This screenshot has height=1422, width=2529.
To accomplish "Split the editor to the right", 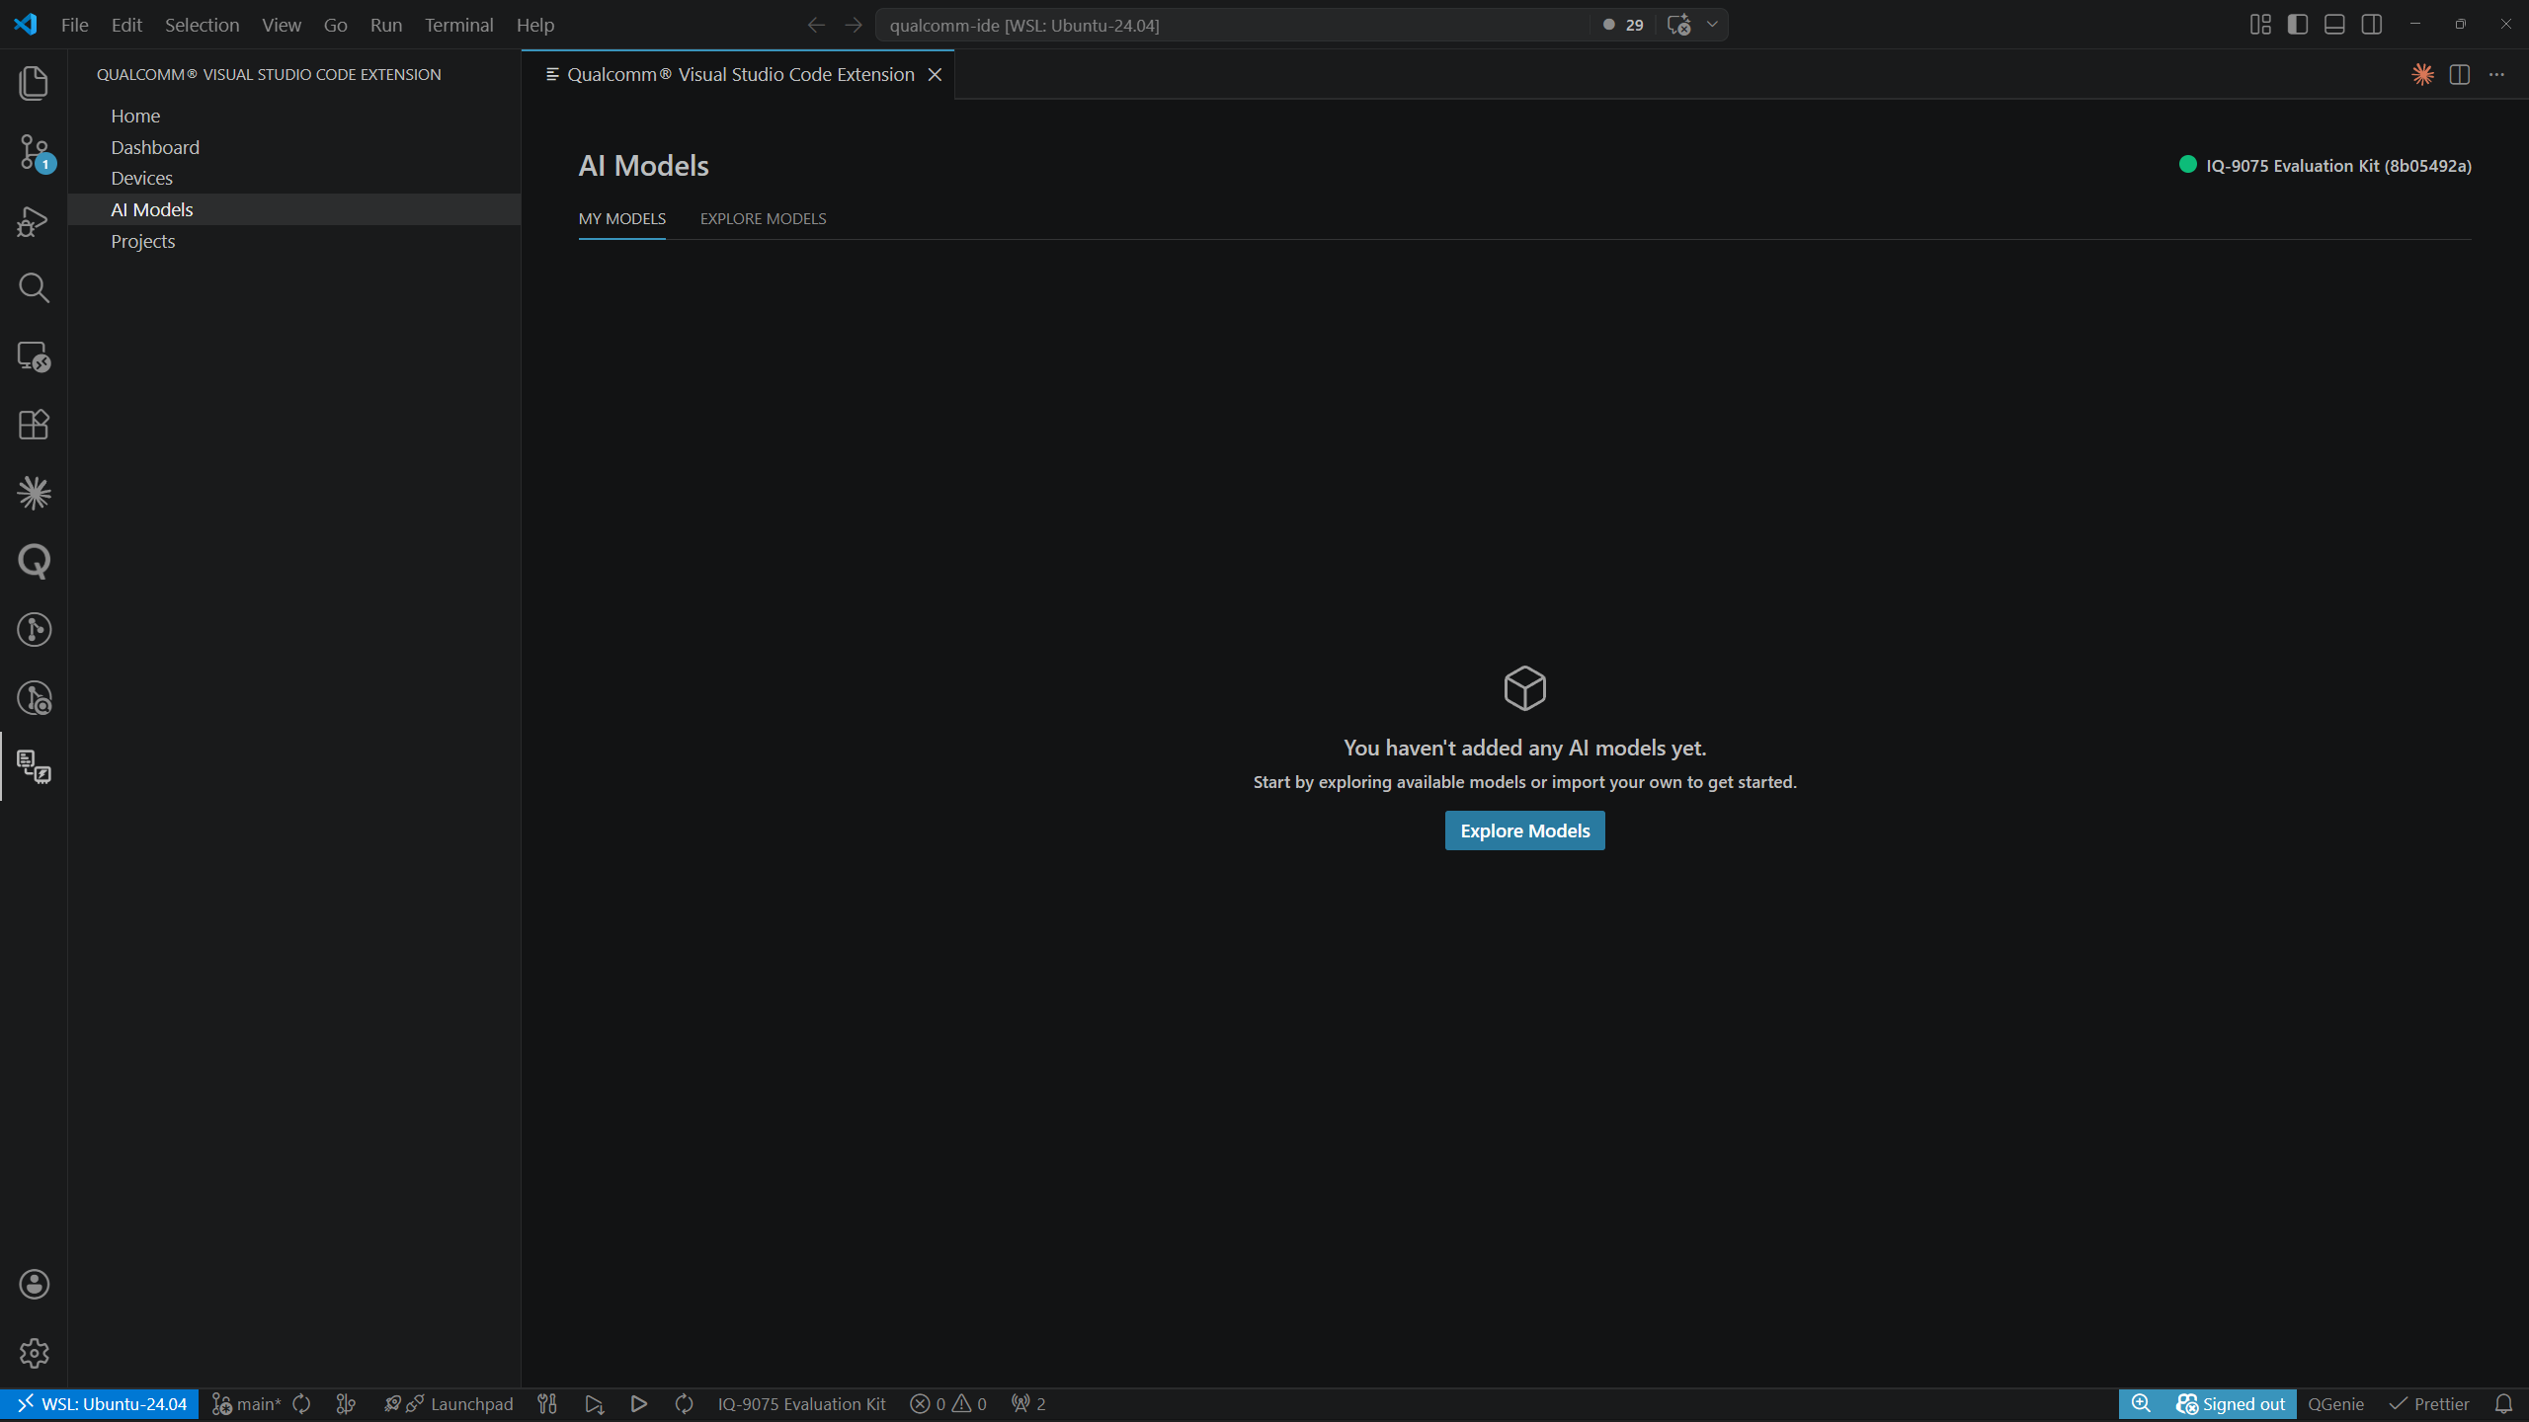I will (2460, 74).
